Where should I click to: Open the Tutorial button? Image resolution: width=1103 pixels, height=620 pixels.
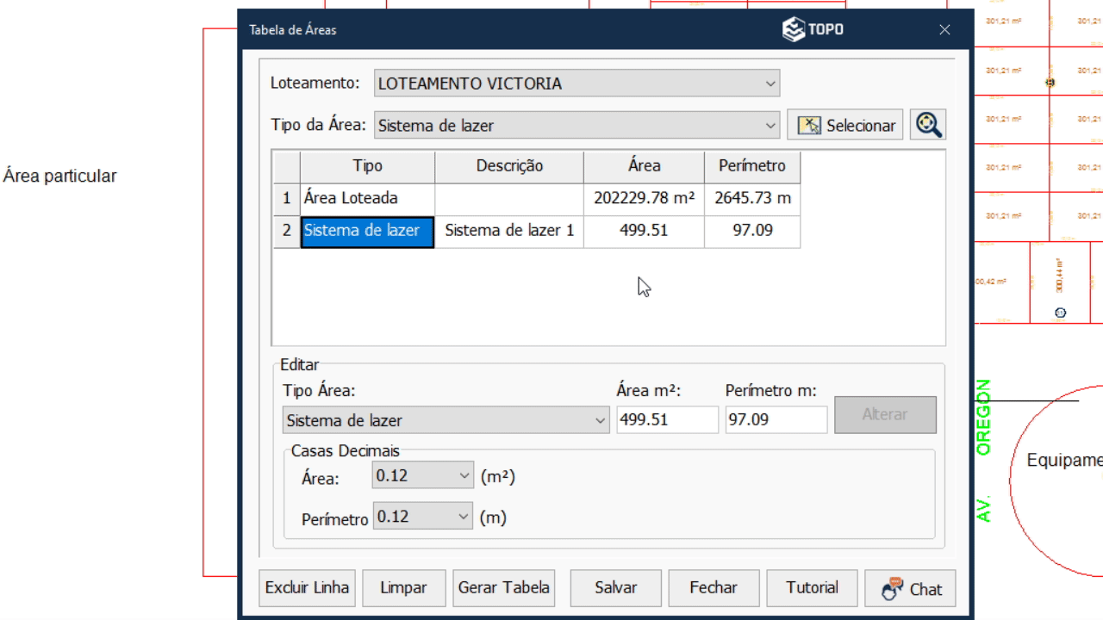tap(812, 588)
